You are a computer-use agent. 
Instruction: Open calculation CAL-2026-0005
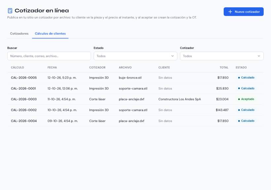[x=24, y=78]
